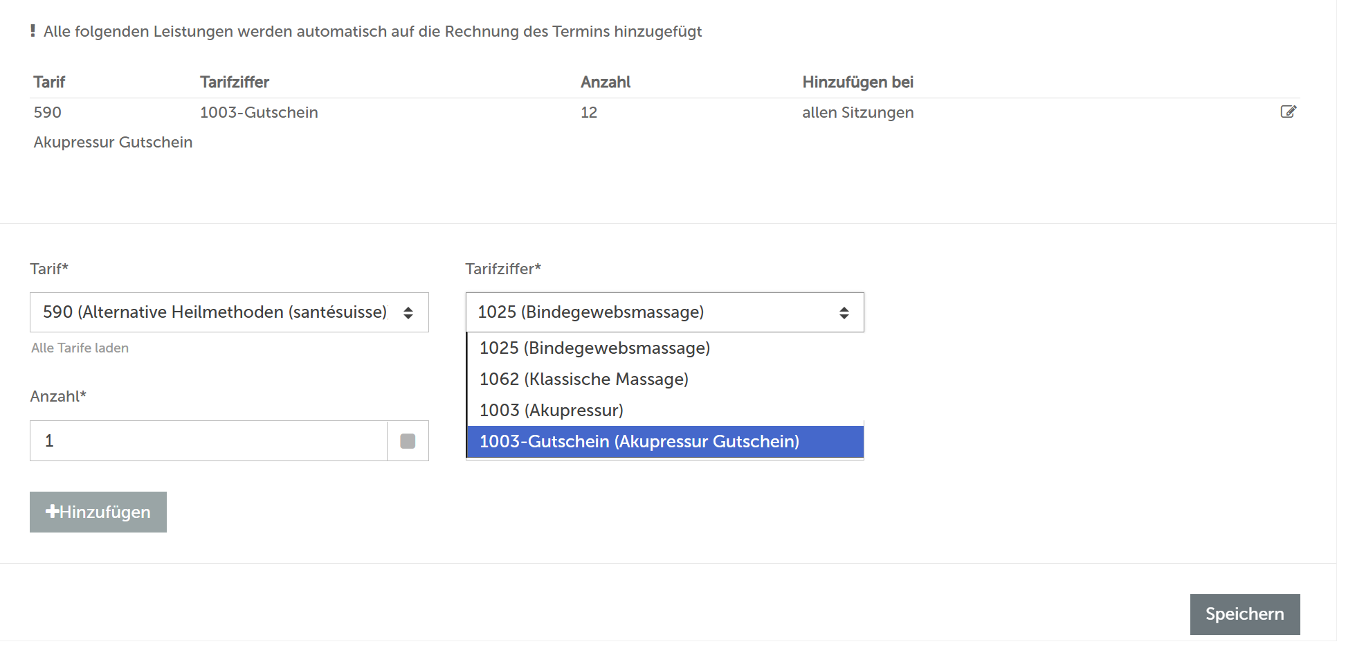This screenshot has height=671, width=1346.
Task: Click the Tarifziffer column header in table
Action: coord(234,82)
